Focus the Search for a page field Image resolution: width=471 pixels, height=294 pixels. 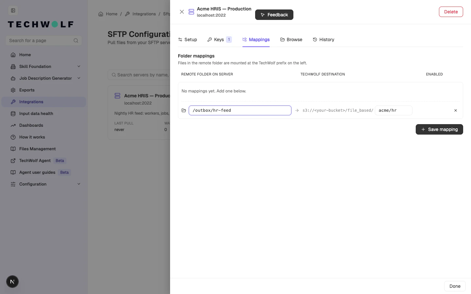44,41
